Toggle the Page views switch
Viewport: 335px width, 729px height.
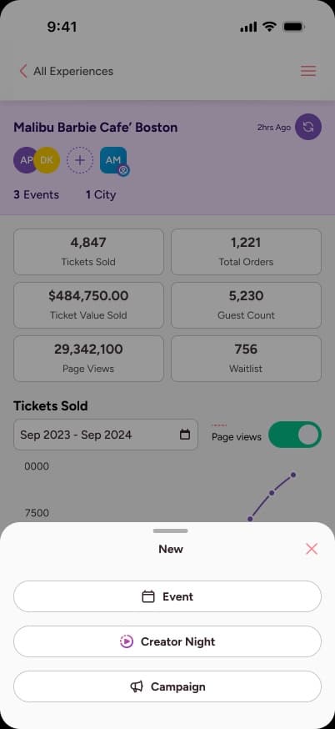[x=294, y=435]
